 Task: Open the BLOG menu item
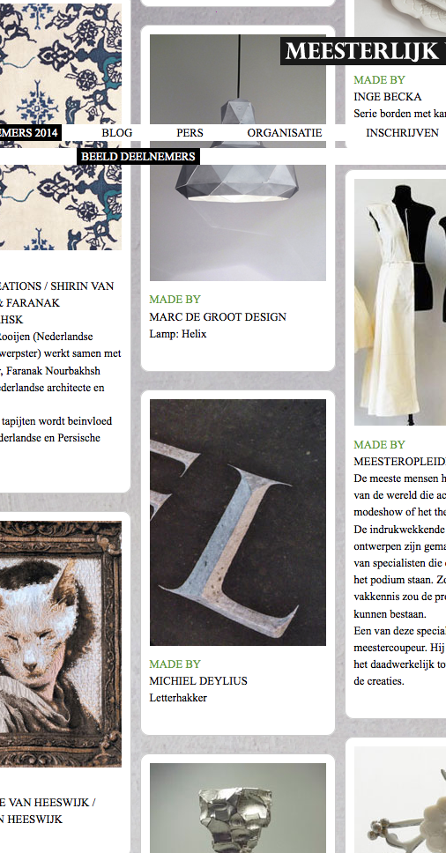pyautogui.click(x=117, y=133)
